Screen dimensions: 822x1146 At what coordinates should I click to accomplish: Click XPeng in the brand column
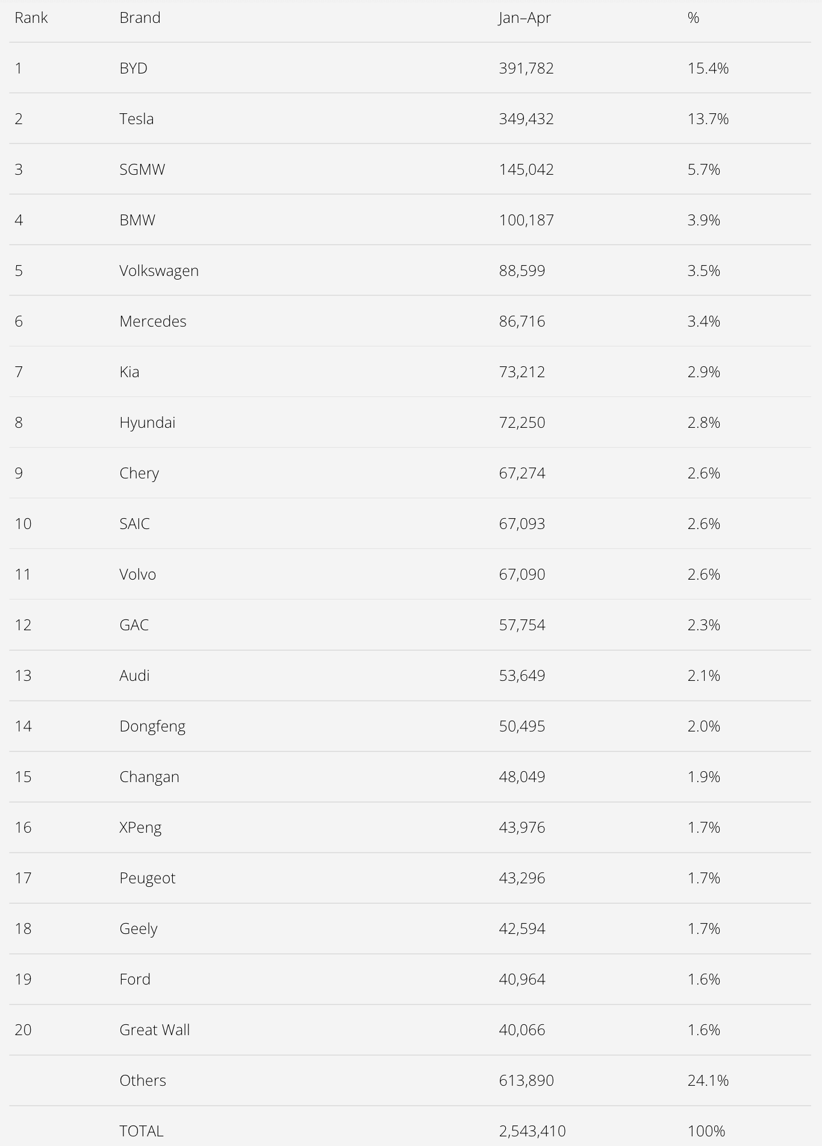[140, 828]
